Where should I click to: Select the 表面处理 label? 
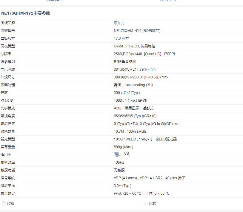click(8, 85)
